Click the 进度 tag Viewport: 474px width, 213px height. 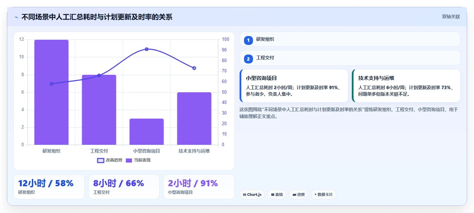click(x=298, y=194)
